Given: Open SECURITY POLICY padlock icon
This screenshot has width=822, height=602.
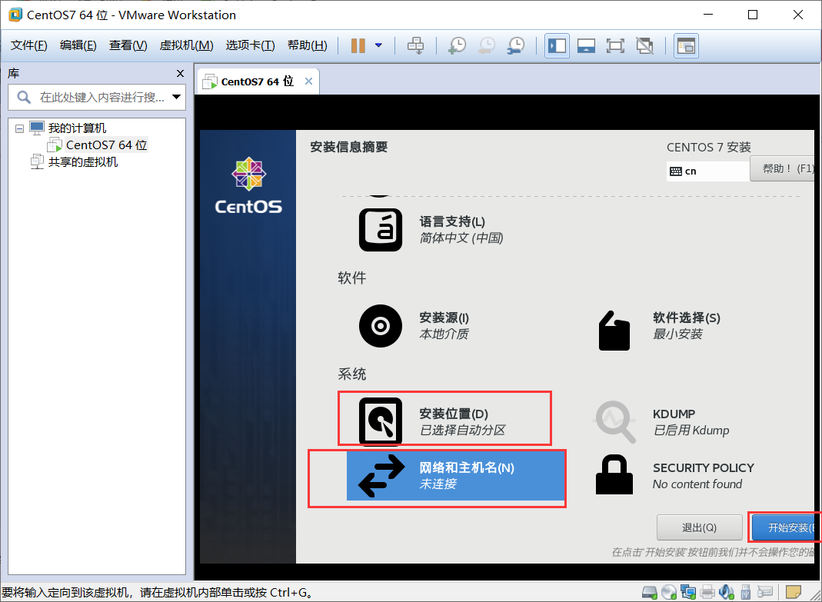Looking at the screenshot, I should [x=614, y=474].
